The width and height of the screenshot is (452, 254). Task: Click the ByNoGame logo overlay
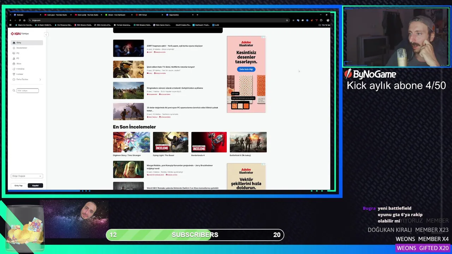[x=370, y=74]
